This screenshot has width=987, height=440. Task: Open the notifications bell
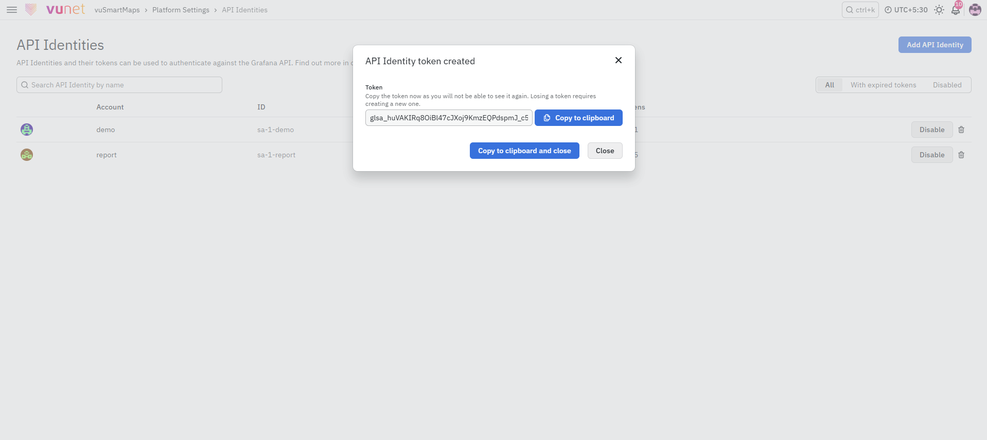(956, 10)
